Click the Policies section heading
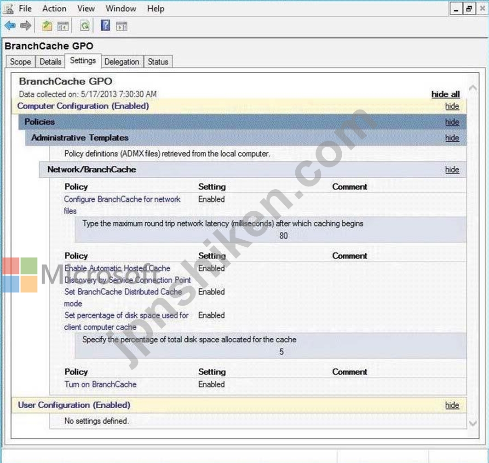The image size is (489, 463). (40, 122)
